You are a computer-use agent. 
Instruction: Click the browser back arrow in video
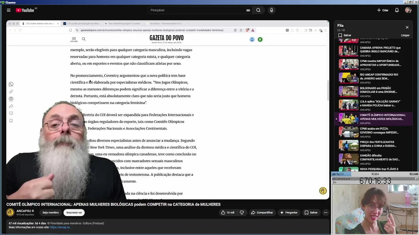10,30
